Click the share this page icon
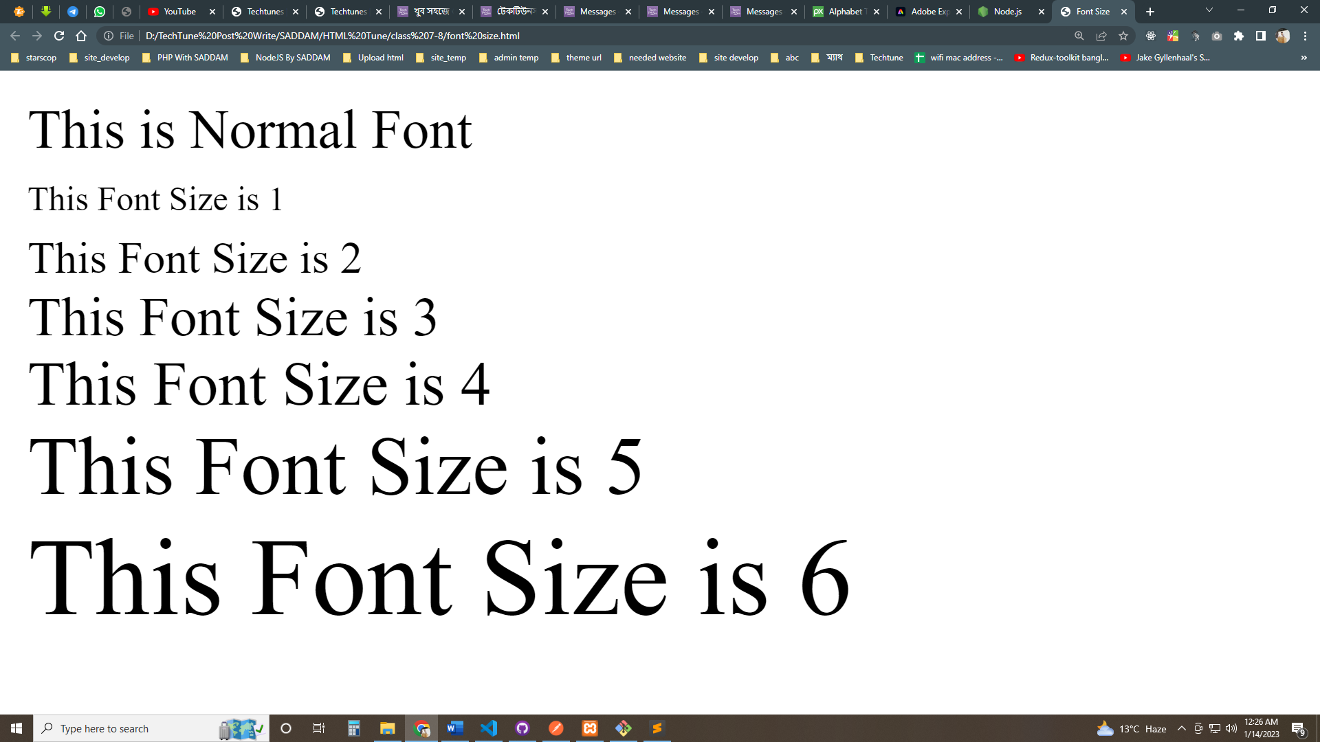The image size is (1320, 742). tap(1101, 36)
